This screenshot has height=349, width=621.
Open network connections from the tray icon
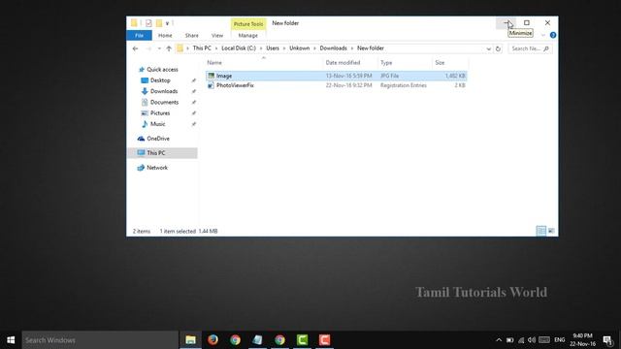[521, 340]
